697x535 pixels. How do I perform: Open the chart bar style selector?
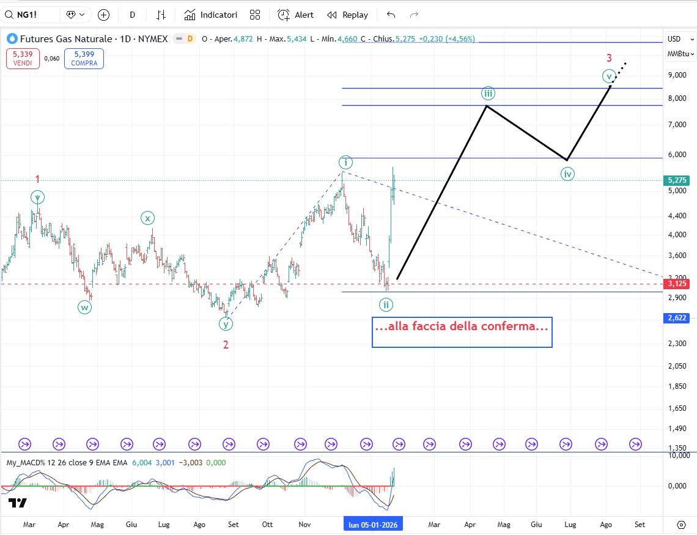[x=161, y=15]
